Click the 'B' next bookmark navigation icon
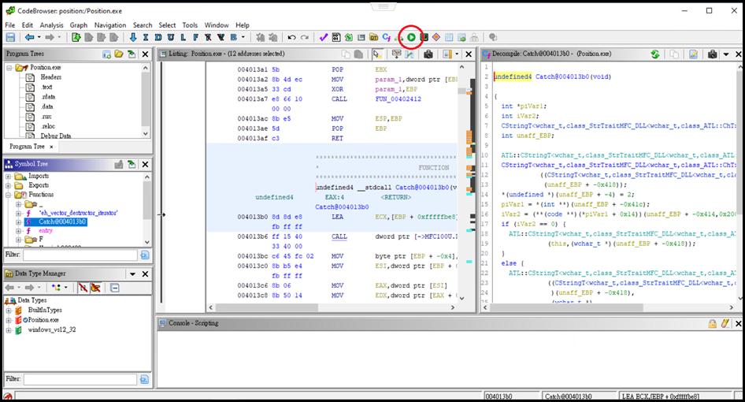The width and height of the screenshot is (745, 402). click(234, 37)
